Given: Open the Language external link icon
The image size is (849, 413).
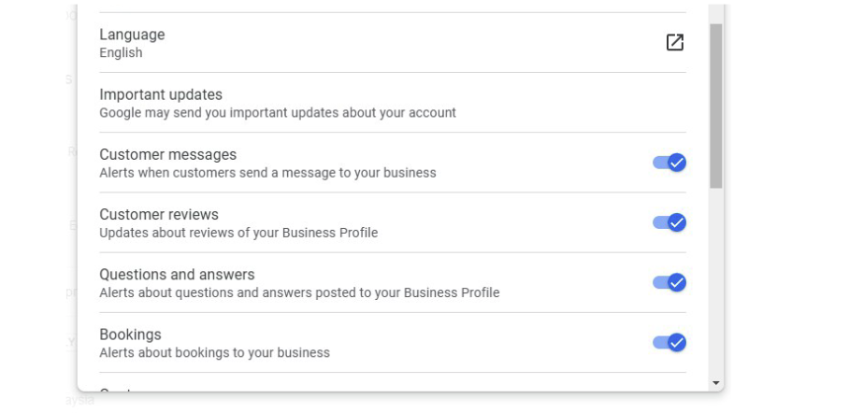Looking at the screenshot, I should [674, 42].
